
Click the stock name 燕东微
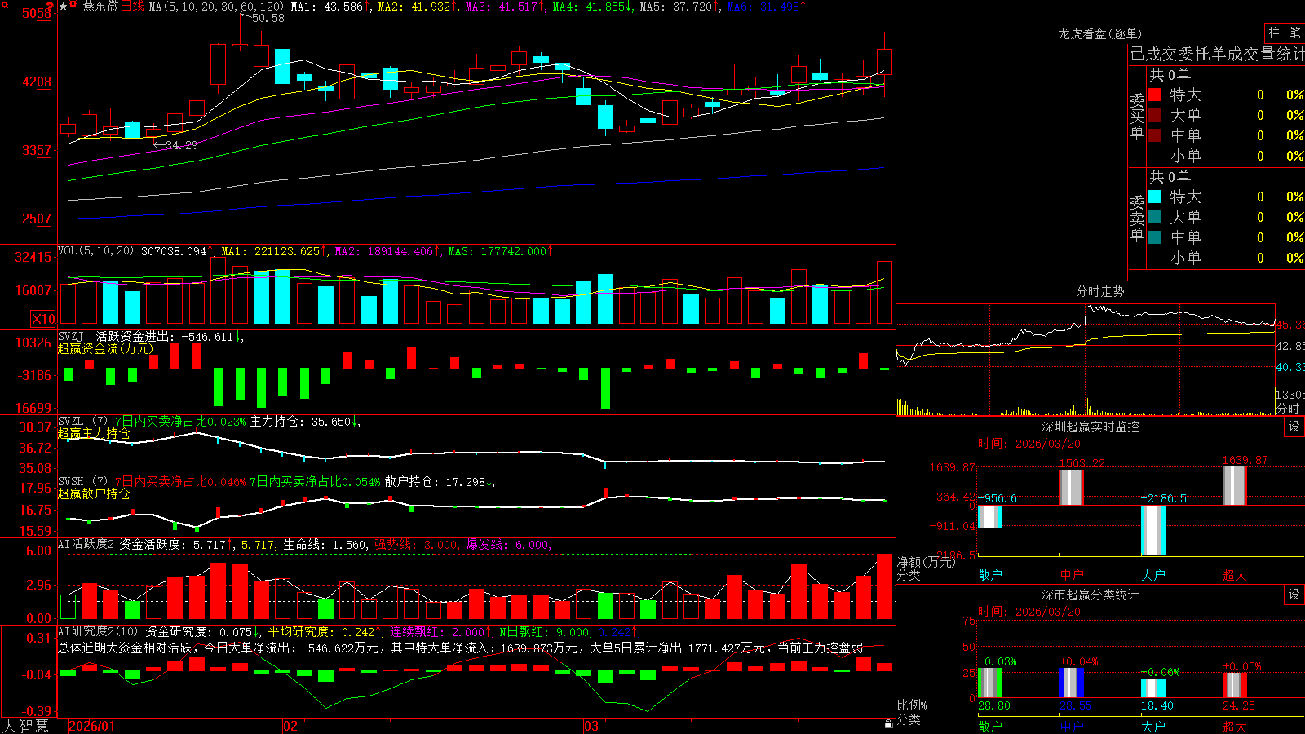[x=100, y=7]
